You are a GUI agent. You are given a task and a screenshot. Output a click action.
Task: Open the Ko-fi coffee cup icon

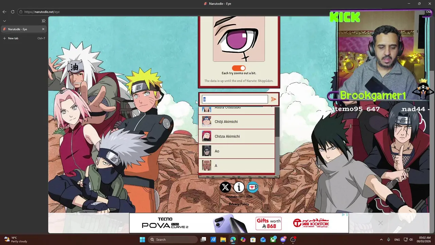pos(253,187)
